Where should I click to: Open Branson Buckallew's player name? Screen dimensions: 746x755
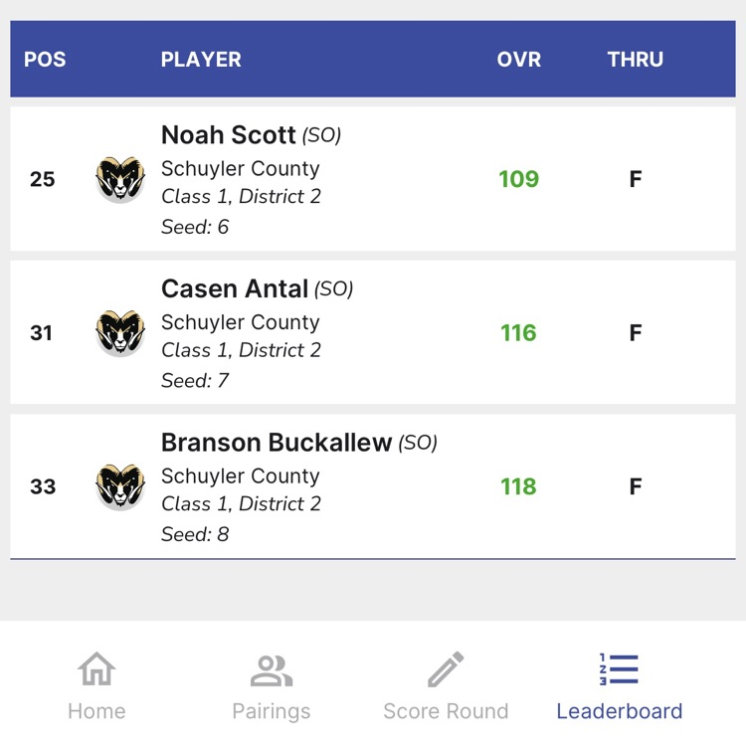coord(277,443)
